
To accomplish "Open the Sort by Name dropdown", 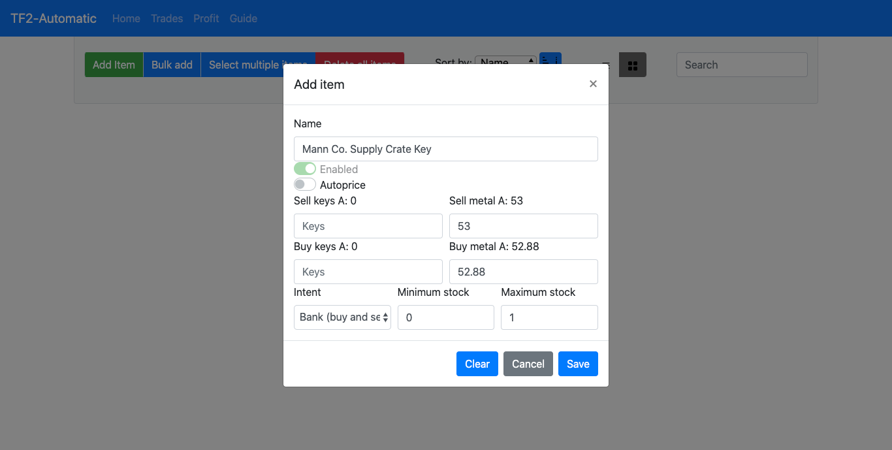I will click(x=505, y=61).
